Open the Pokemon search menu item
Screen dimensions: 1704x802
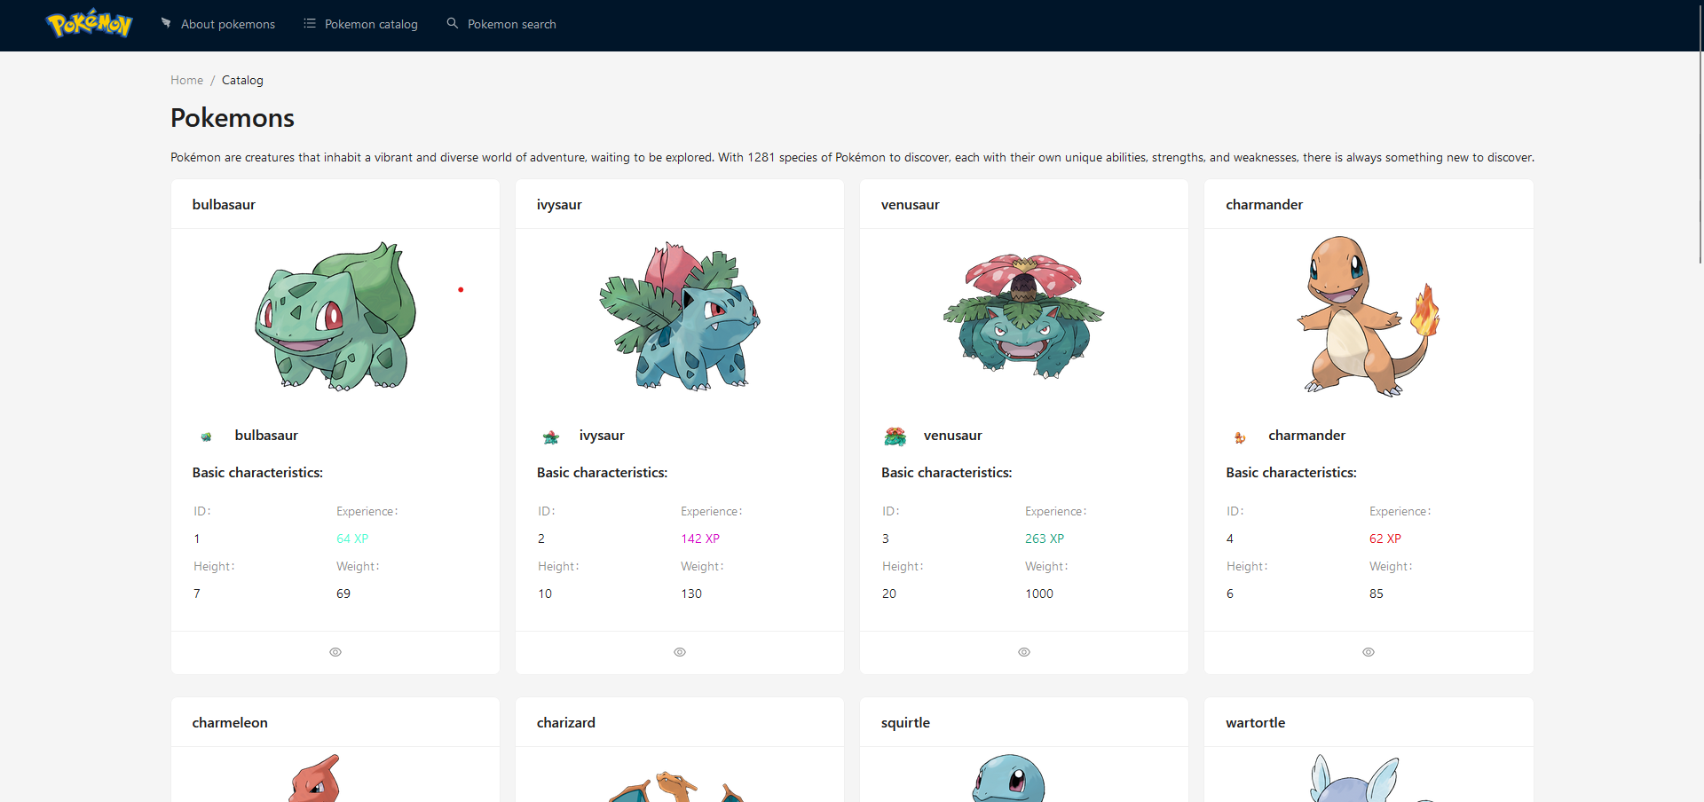tap(512, 24)
